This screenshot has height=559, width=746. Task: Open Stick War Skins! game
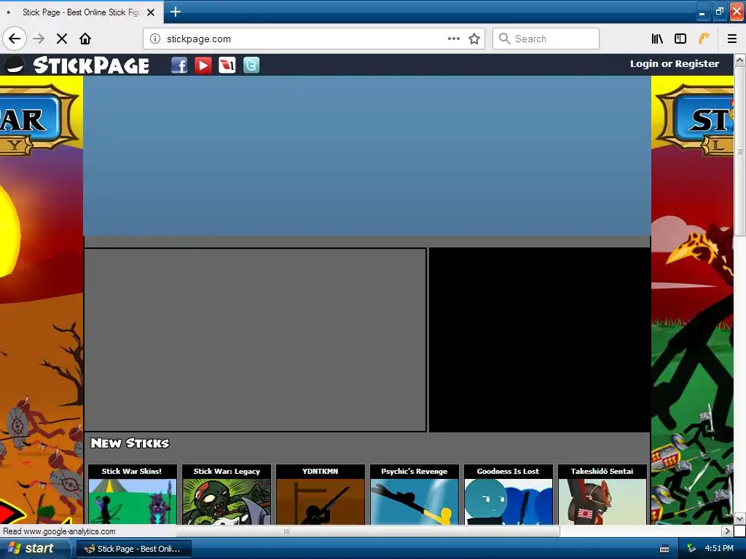click(x=133, y=494)
